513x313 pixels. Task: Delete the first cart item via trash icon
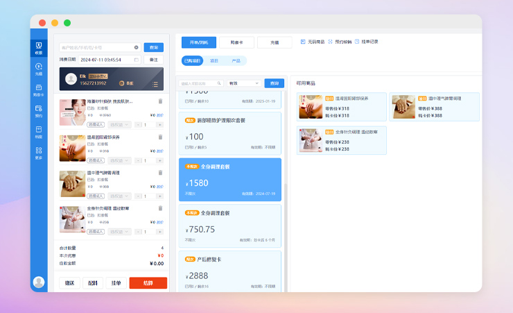(x=161, y=101)
